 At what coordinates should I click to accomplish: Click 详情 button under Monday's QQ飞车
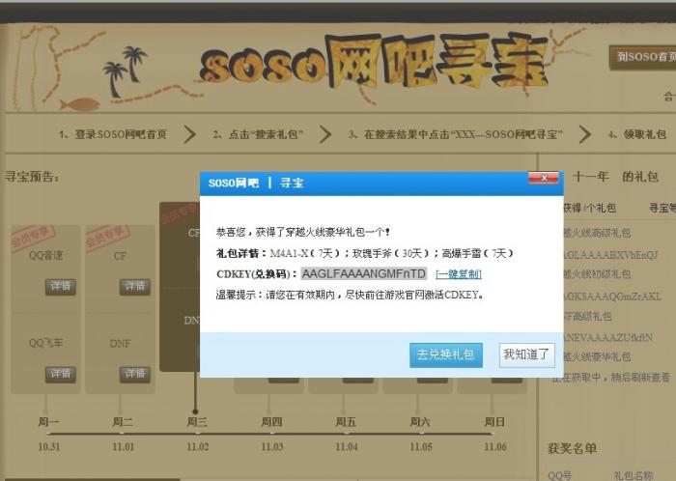pos(60,374)
